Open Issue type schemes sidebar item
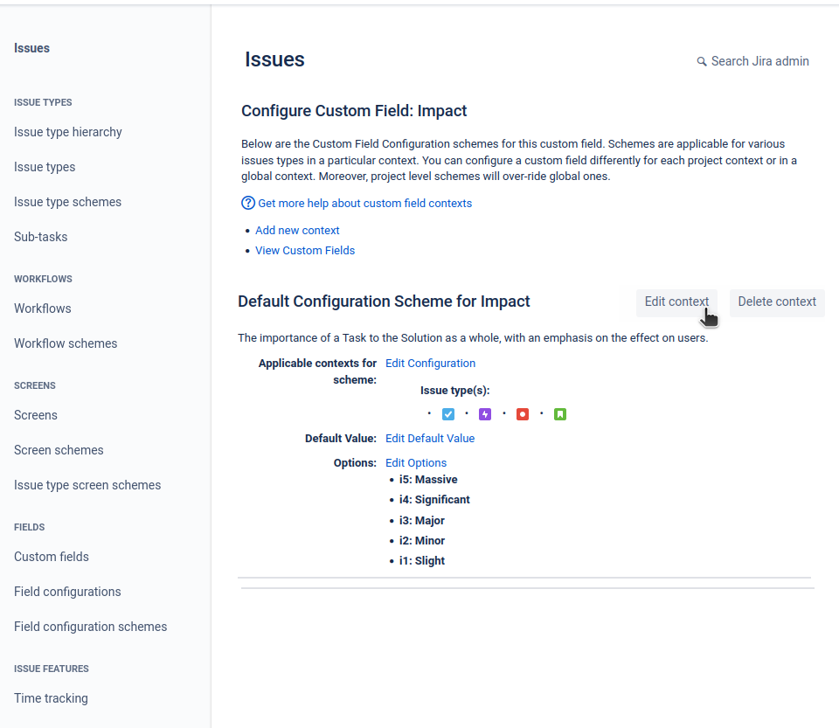This screenshot has height=728, width=839. [67, 202]
